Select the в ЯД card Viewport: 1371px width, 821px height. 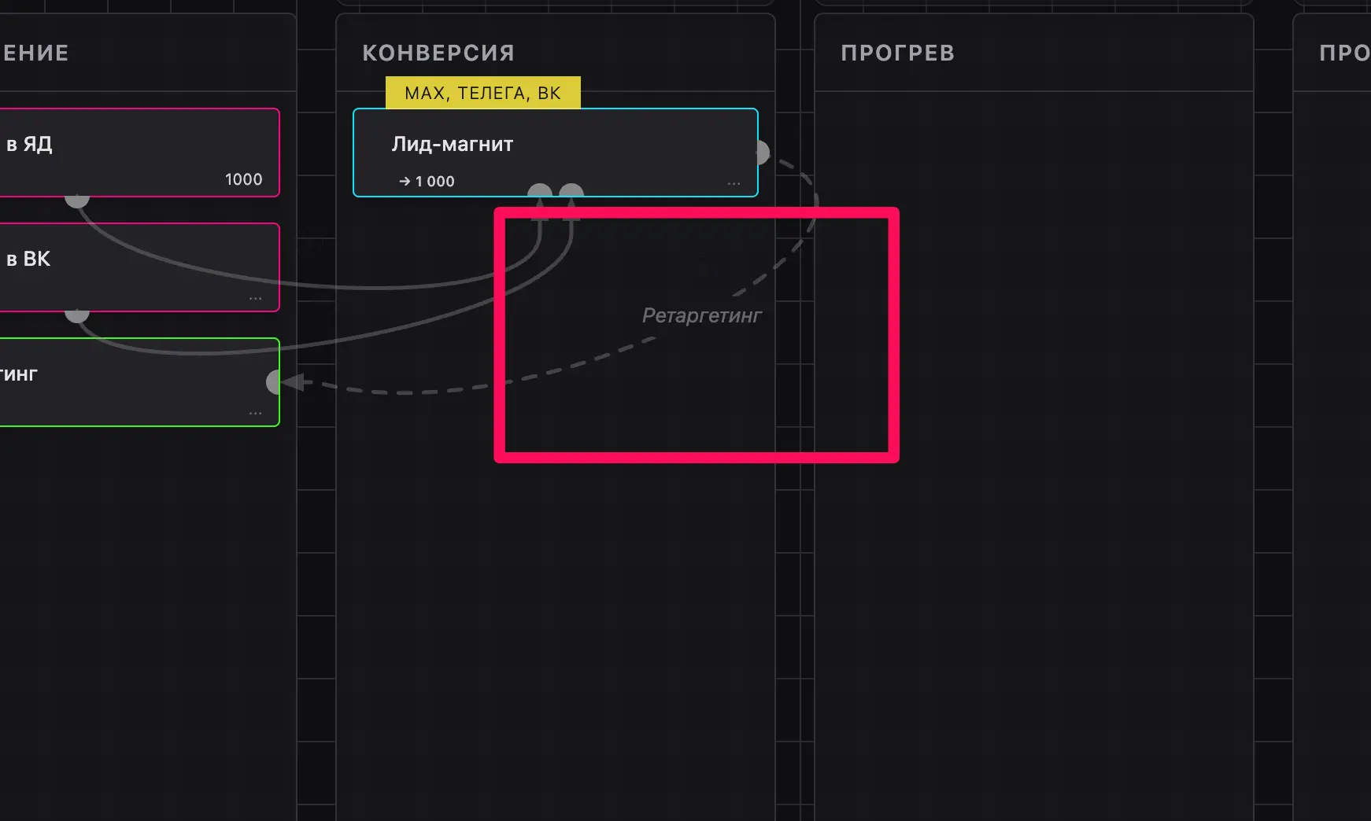tap(139, 153)
